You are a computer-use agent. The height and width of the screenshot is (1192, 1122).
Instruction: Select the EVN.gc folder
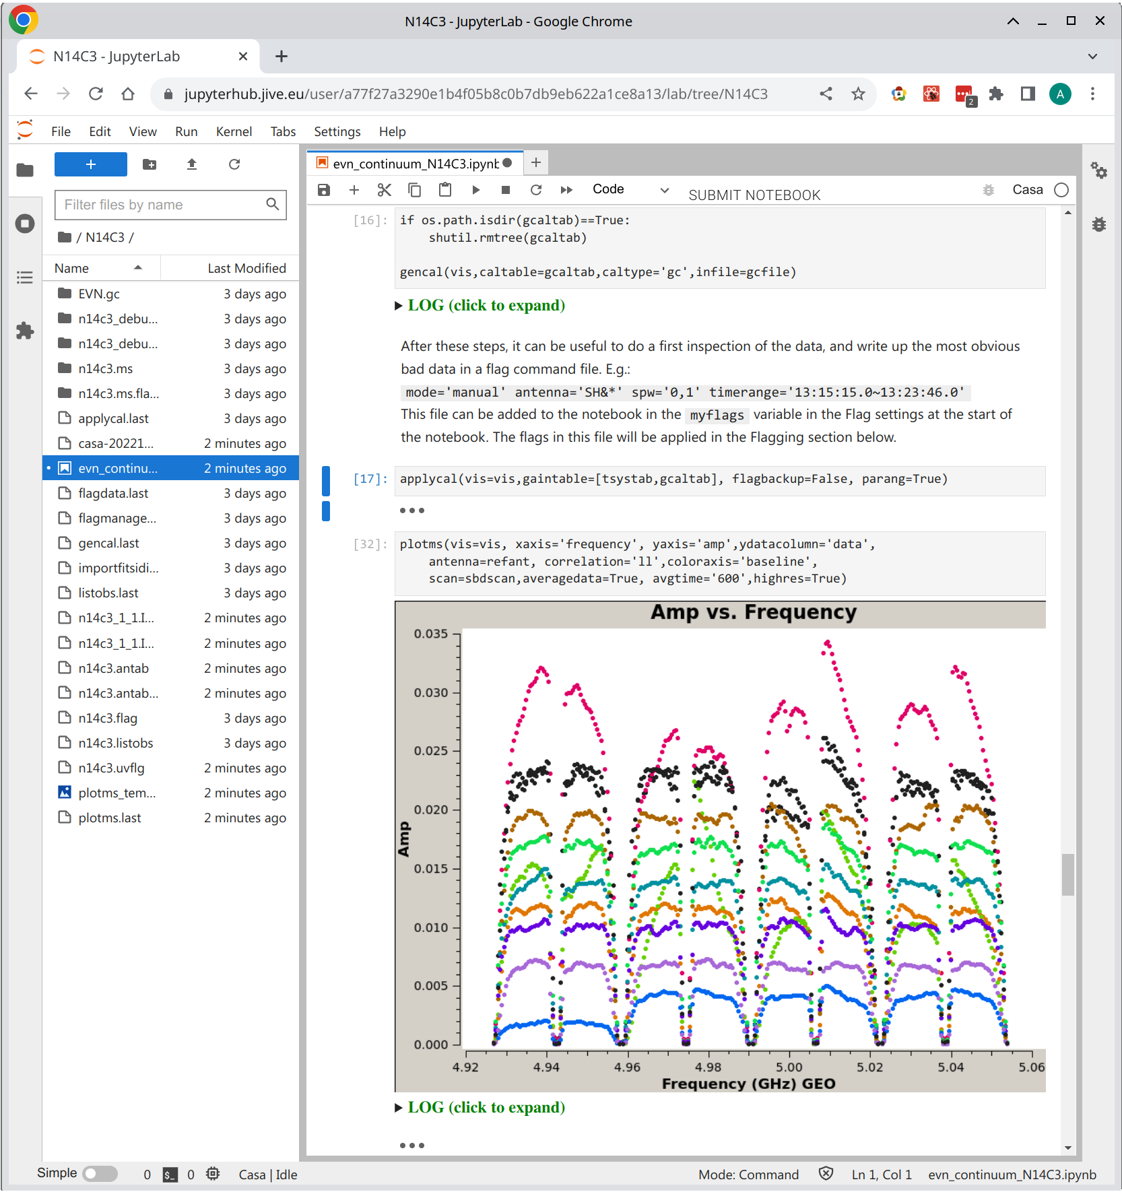[170, 294]
